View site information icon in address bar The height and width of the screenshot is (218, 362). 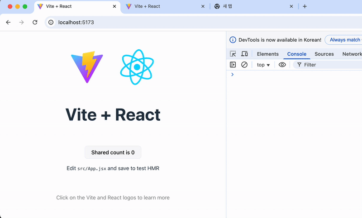pos(51,22)
